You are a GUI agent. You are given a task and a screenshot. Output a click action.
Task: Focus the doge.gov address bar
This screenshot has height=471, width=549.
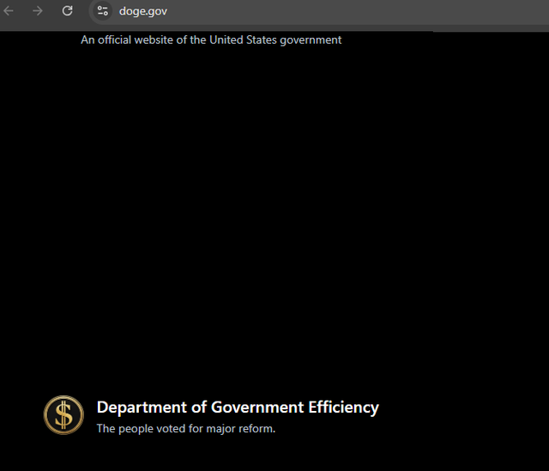click(x=318, y=11)
